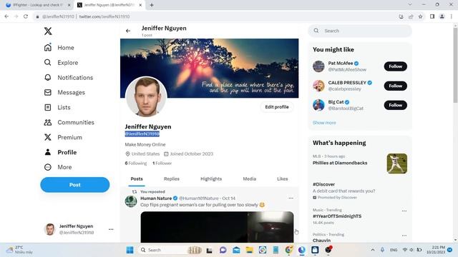458x257 pixels.
Task: Open Lists from the sidebar
Action: pos(57,108)
